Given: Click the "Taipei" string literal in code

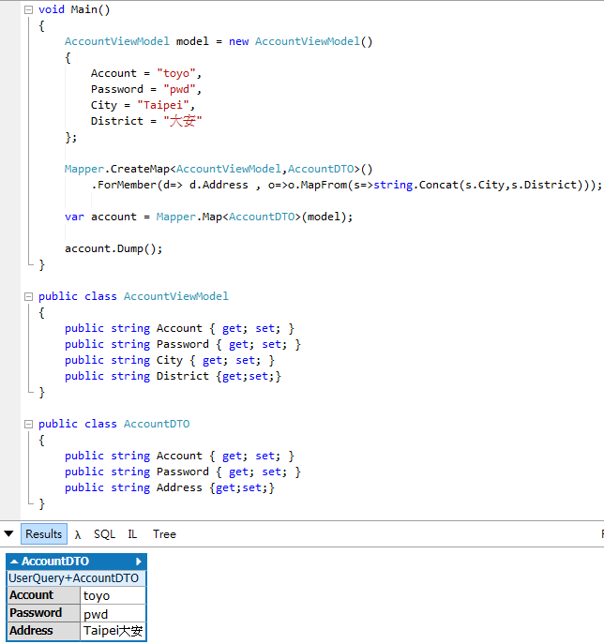Looking at the screenshot, I should (x=163, y=105).
